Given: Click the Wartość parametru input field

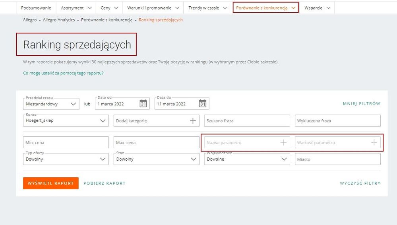Looking at the screenshot, I should point(337,142).
